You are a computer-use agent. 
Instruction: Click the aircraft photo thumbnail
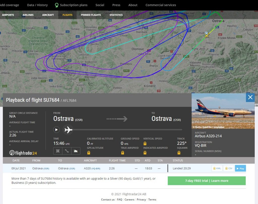[x=223, y=111]
